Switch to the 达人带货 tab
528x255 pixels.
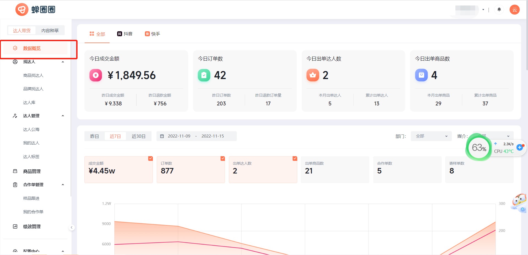coord(22,30)
